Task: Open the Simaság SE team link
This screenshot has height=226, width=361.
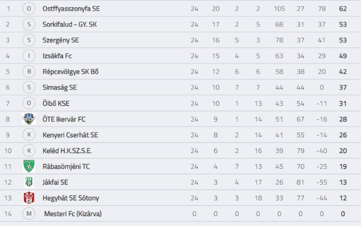Action: coord(60,87)
